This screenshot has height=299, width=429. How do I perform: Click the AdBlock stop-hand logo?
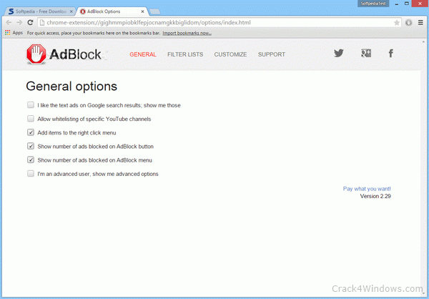click(36, 54)
